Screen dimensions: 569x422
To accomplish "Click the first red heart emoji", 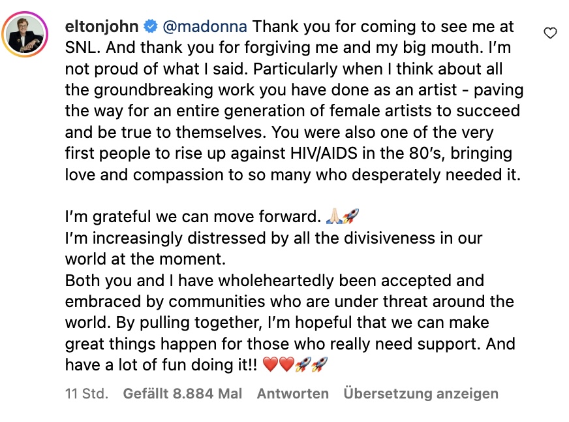I will (270, 365).
